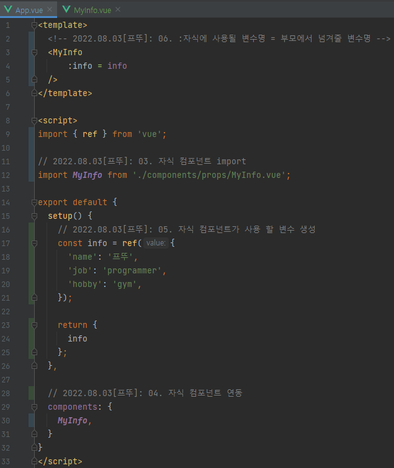Viewport: 394px width, 468px height.
Task: Click the MyInfo import identifier on line 12
Action: point(87,175)
